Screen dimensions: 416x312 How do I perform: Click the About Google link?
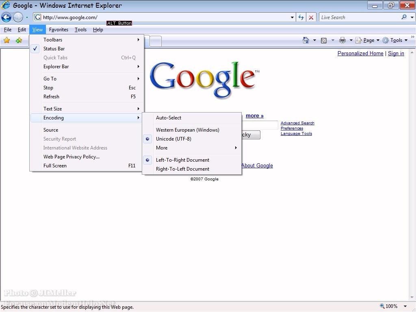[257, 166]
